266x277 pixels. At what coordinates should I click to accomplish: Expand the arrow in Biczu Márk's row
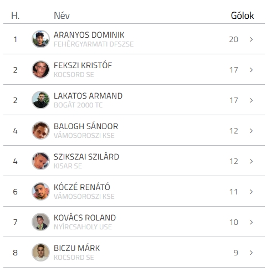click(x=251, y=253)
